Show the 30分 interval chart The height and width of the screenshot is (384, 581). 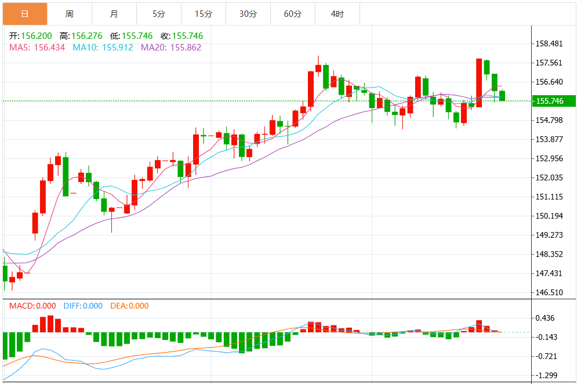(x=248, y=13)
